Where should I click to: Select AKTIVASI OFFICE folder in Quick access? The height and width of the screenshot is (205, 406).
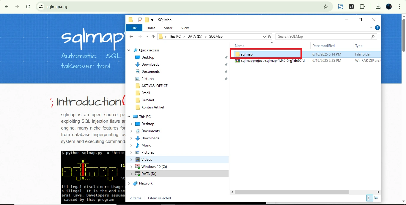pyautogui.click(x=155, y=86)
